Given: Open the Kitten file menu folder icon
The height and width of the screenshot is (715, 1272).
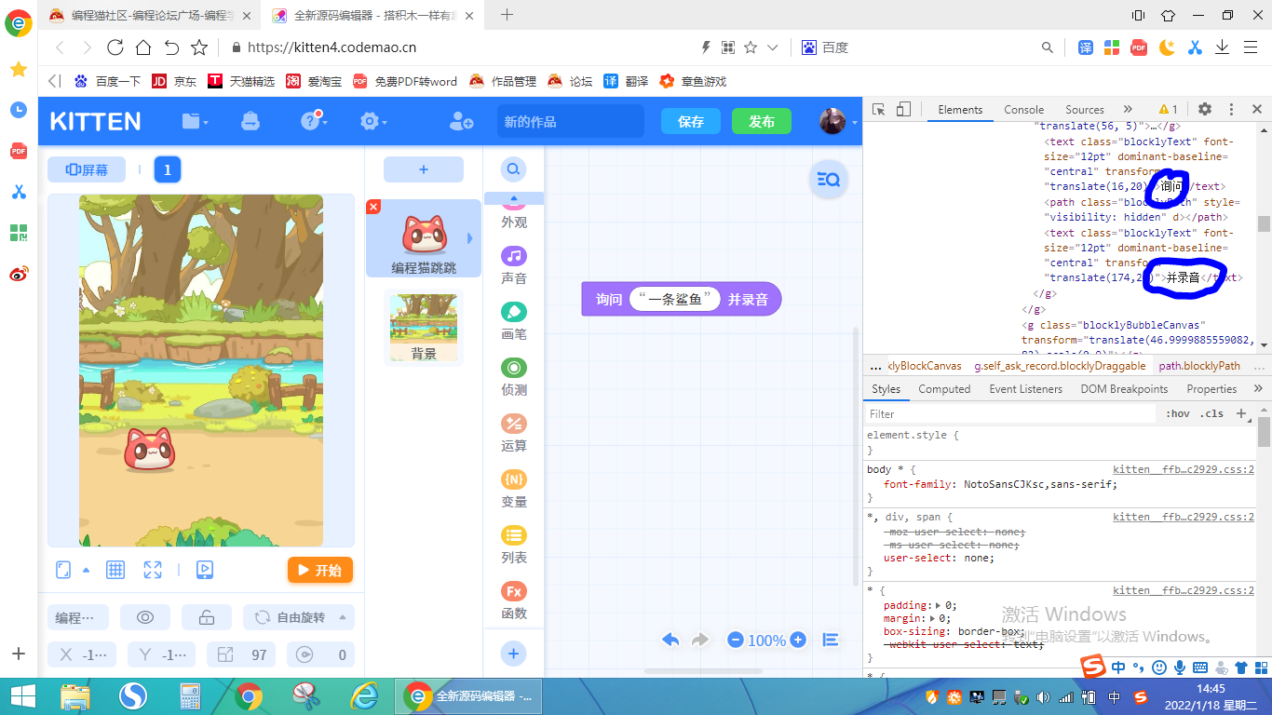Looking at the screenshot, I should 195,121.
